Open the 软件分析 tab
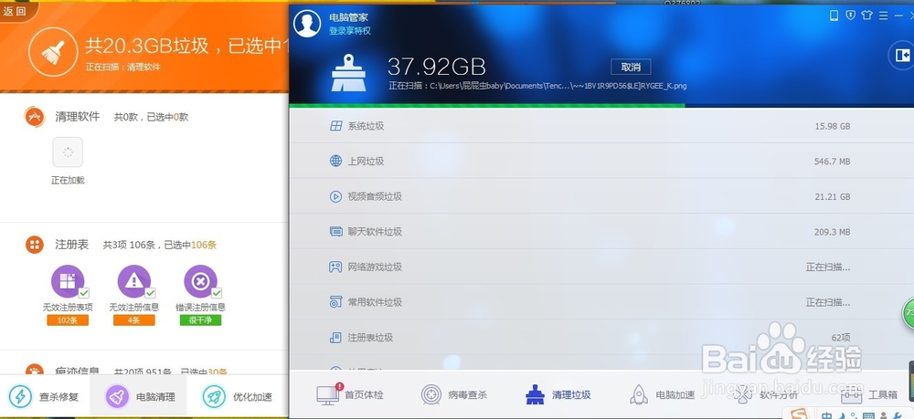This screenshot has width=914, height=419. coord(766,394)
